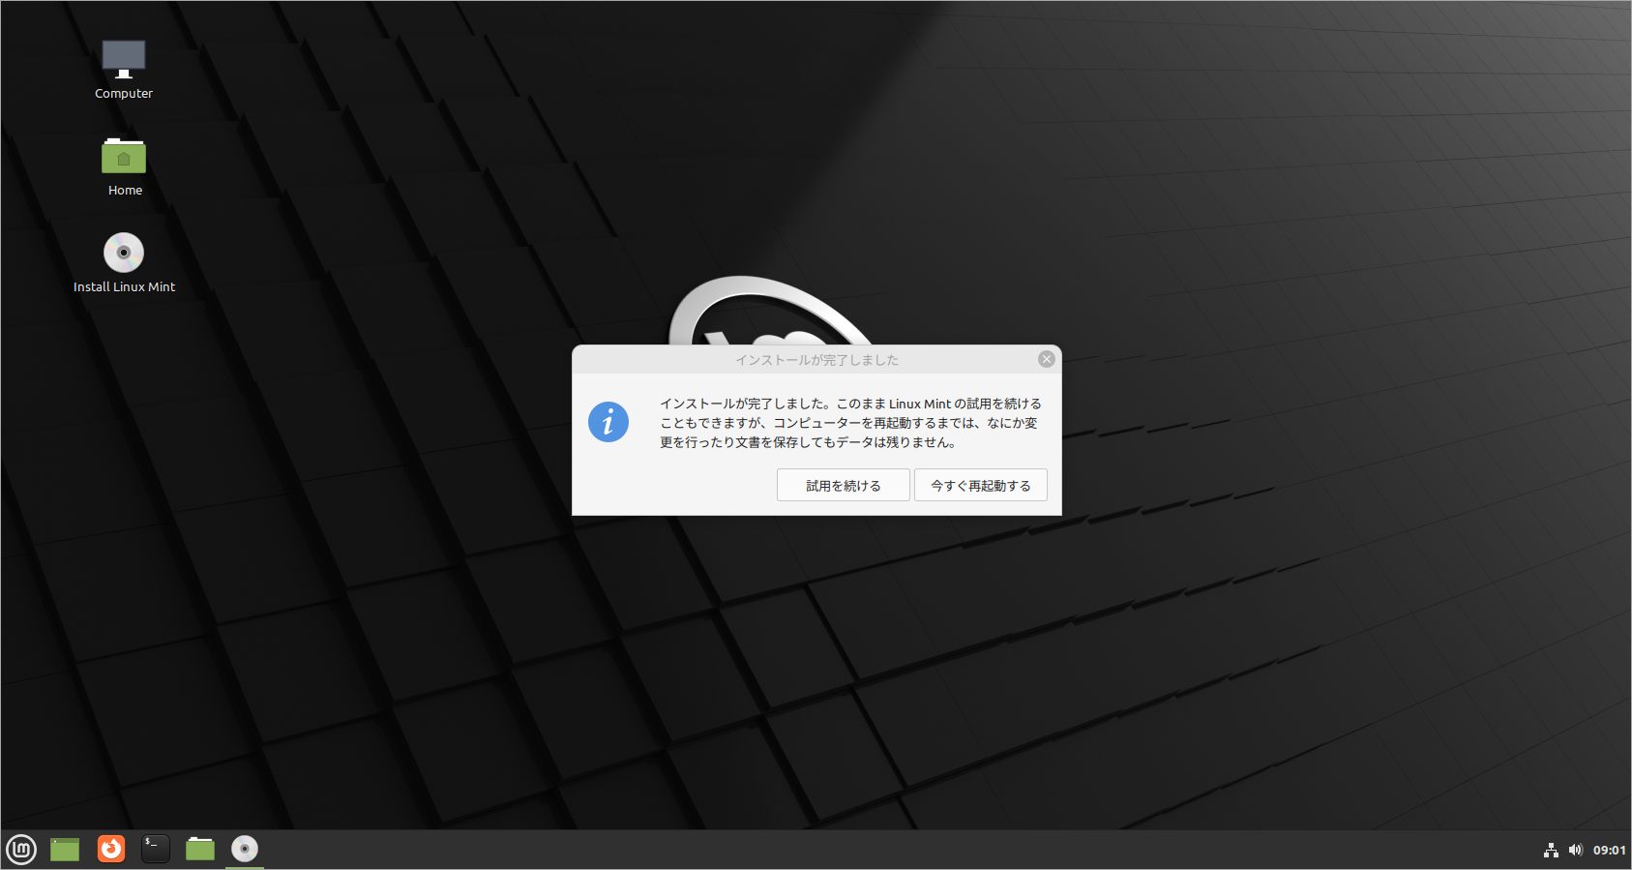Open the Terminal from the panel

[155, 849]
